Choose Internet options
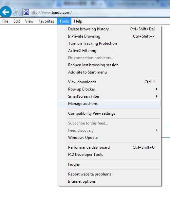The width and height of the screenshot is (170, 200). coord(109,181)
